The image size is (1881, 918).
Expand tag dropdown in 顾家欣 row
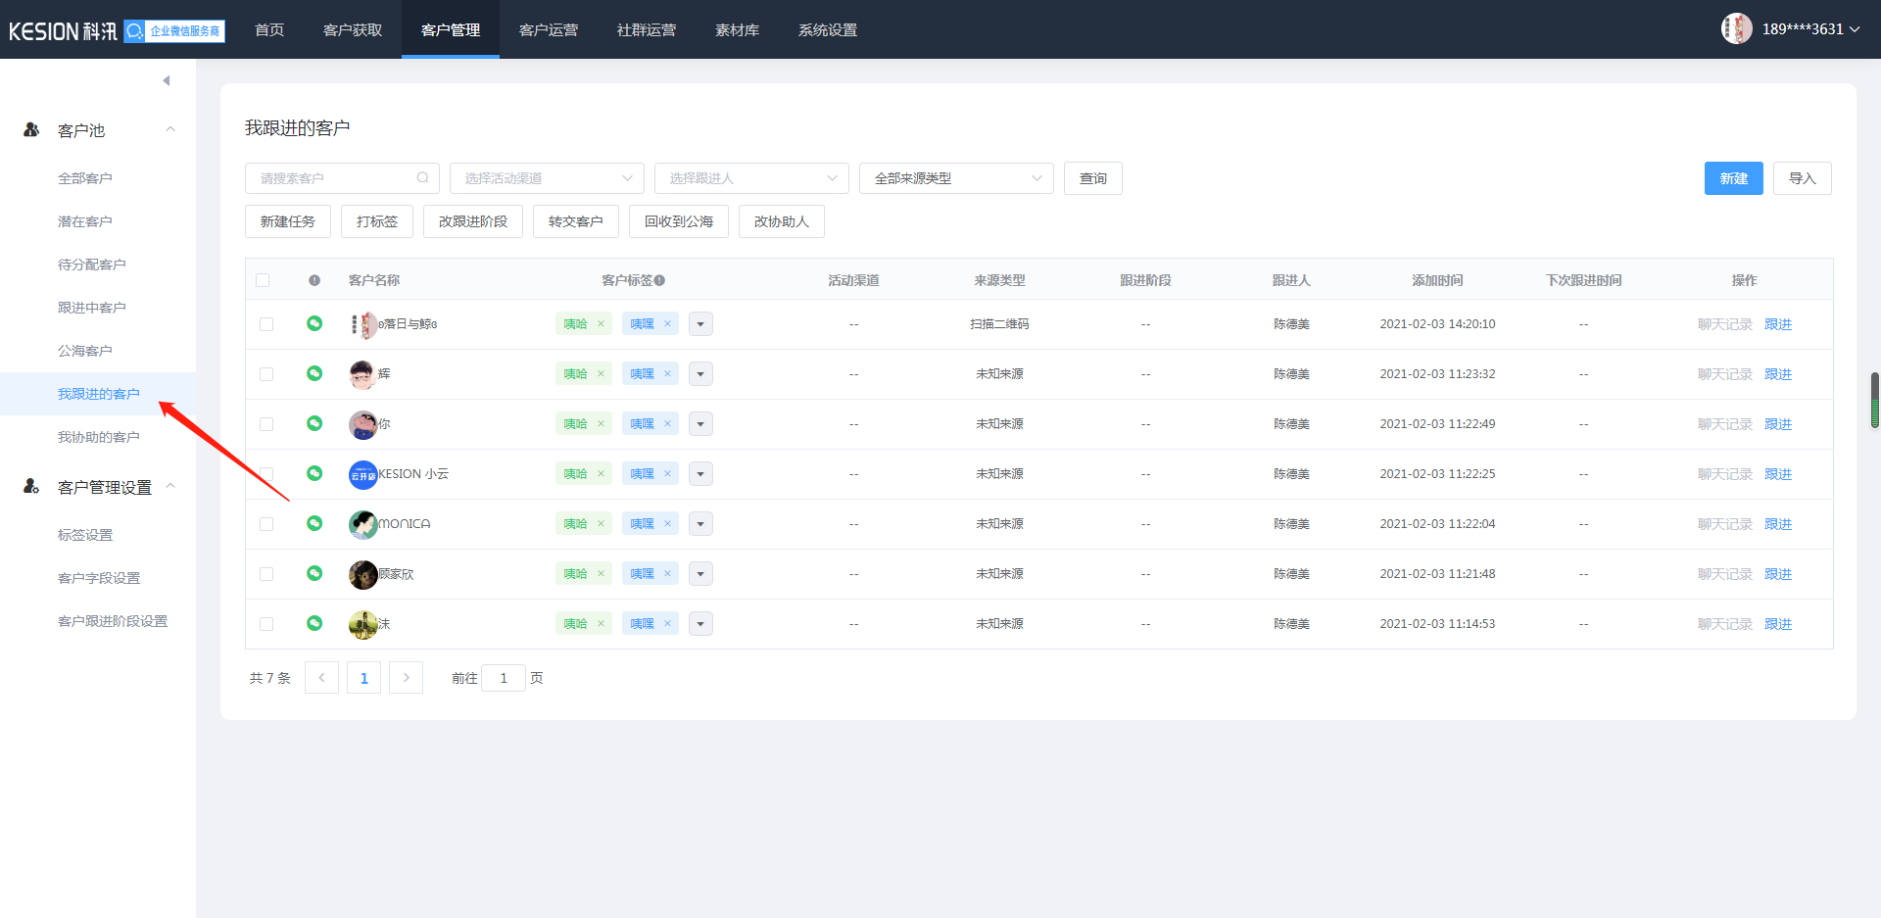pos(700,574)
